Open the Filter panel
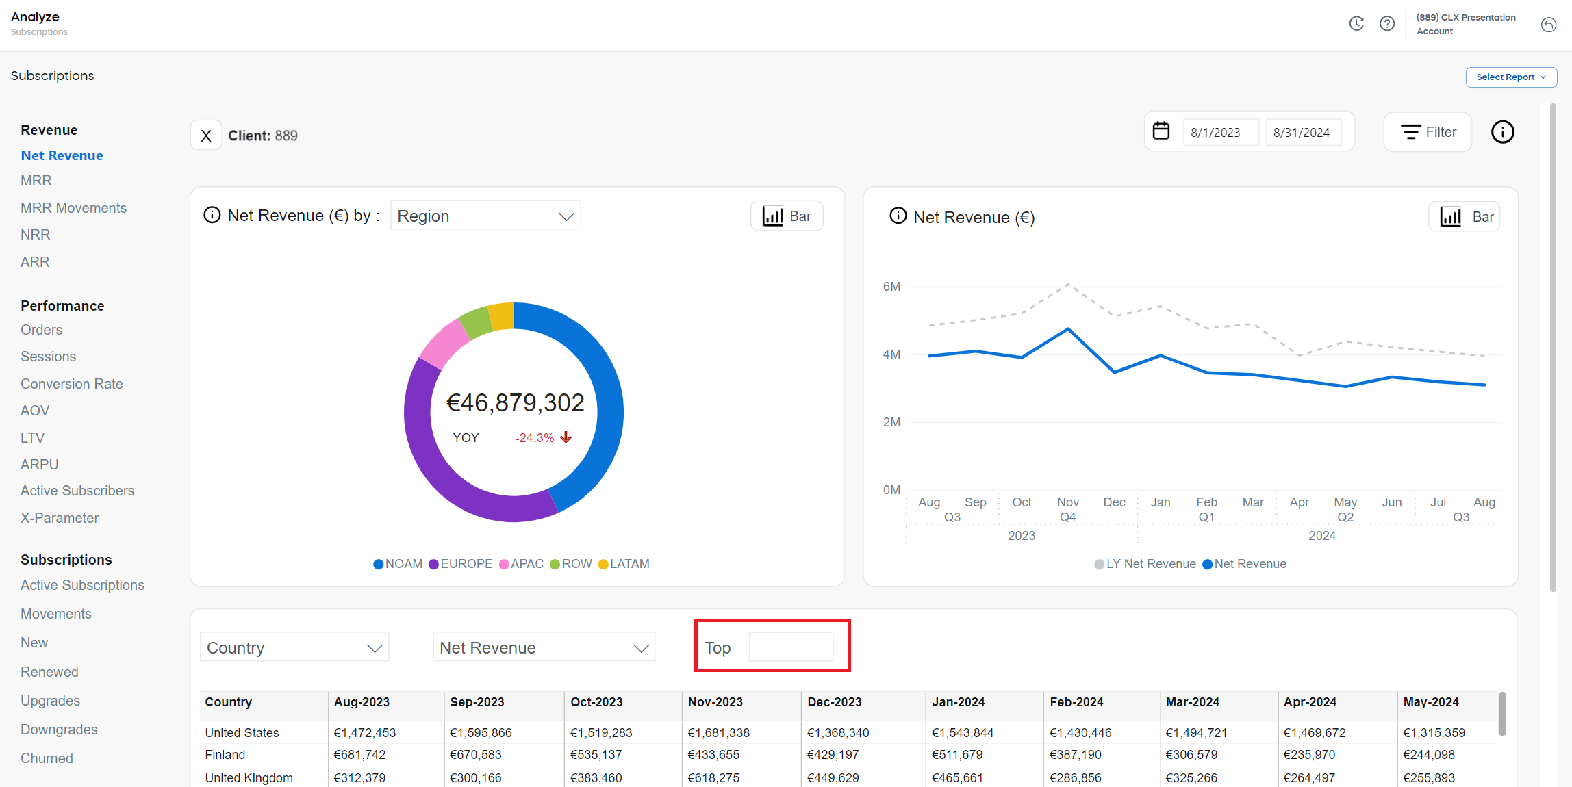This screenshot has width=1572, height=787. 1428,132
